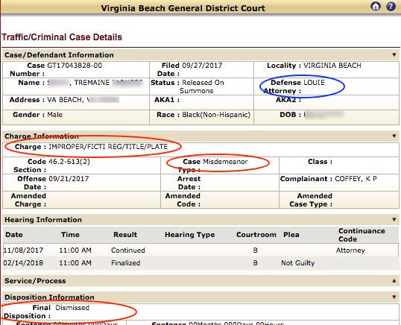Click the Virginia Beach General District Court title
The height and width of the screenshot is (325, 401).
point(183,8)
